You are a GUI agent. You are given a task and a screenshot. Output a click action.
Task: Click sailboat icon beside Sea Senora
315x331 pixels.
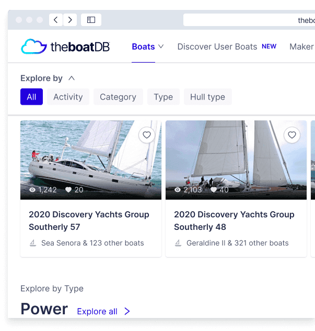tap(33, 243)
